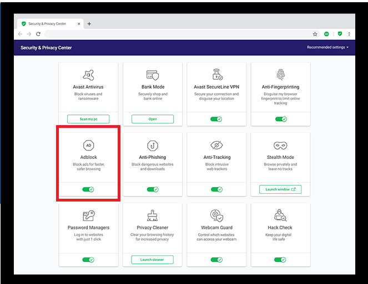This screenshot has height=284, width=368.
Task: Click the Hack Check hacker icon
Action: 280,215
